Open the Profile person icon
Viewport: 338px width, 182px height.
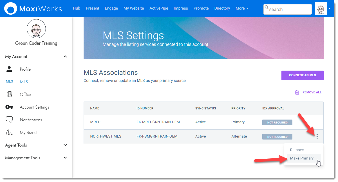pos(9,69)
